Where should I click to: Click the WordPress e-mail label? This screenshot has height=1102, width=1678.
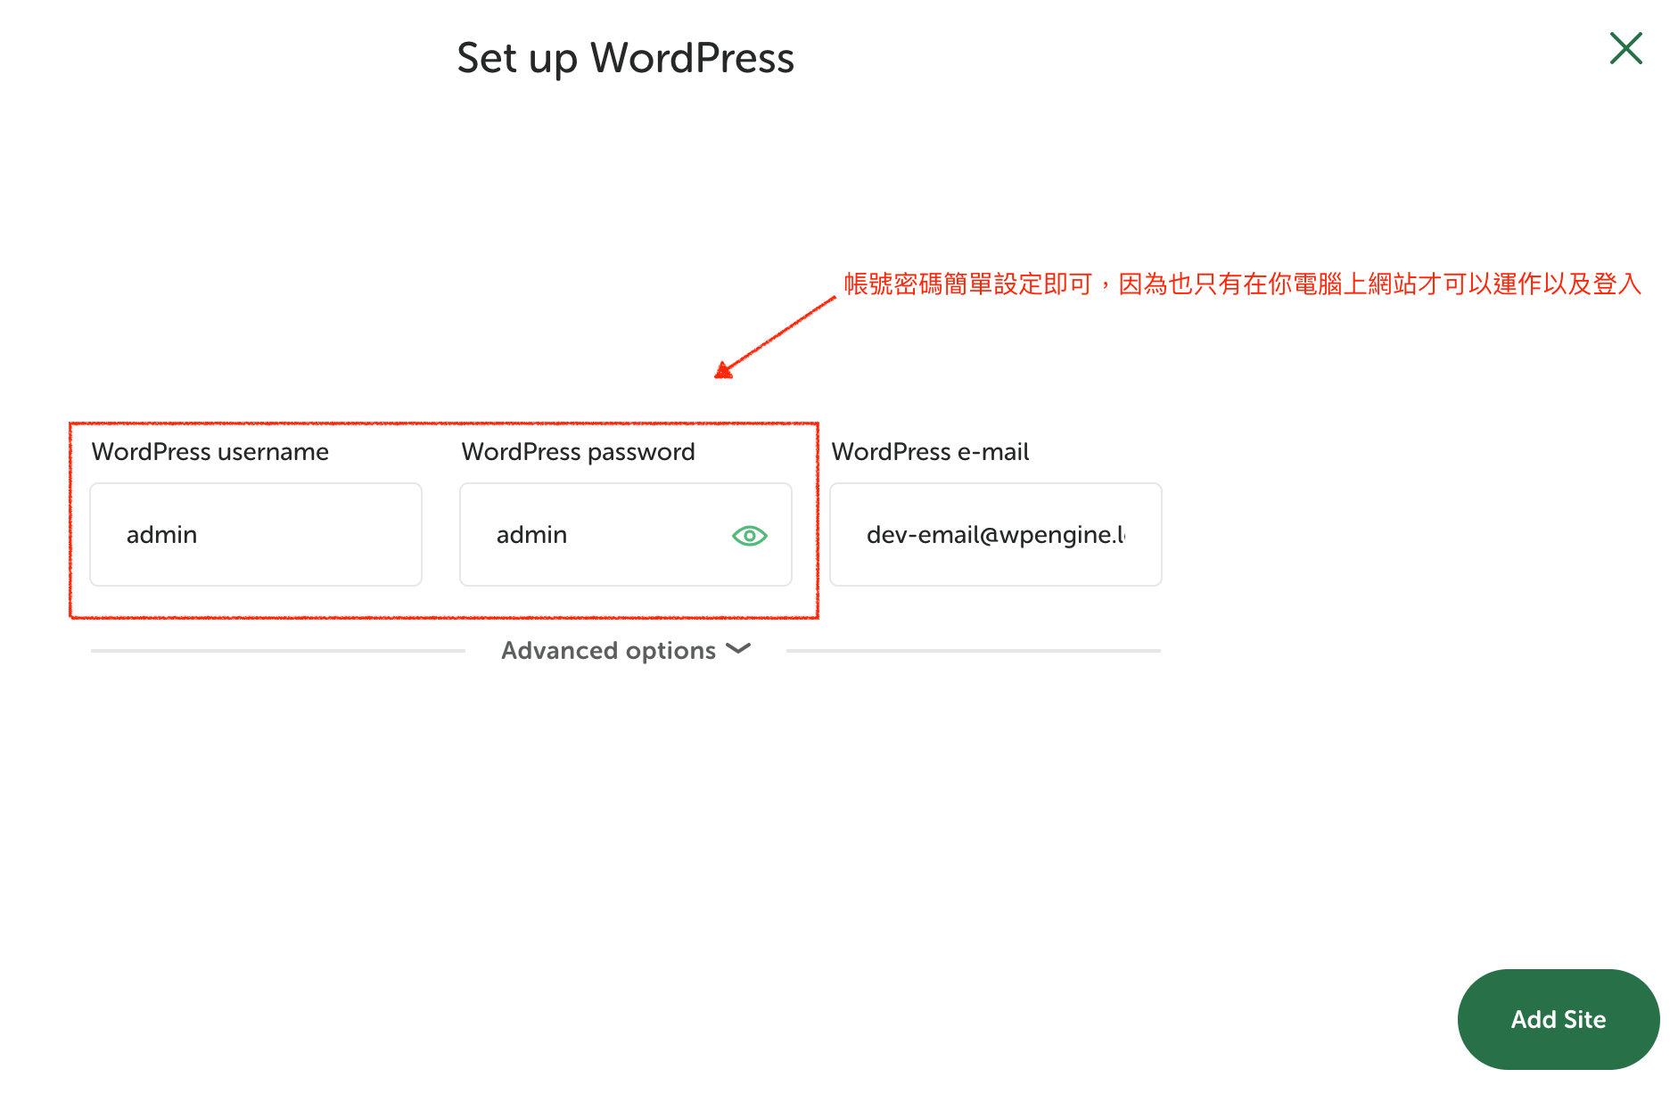tap(930, 452)
